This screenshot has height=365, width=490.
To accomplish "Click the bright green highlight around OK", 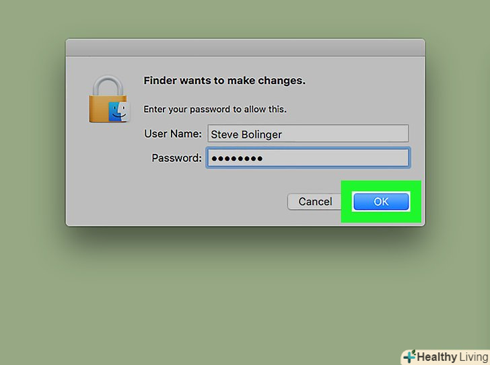I will click(381, 186).
